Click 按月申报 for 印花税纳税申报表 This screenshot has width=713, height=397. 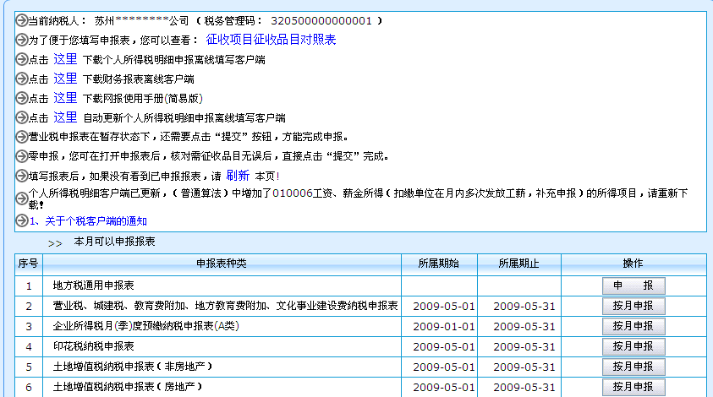[633, 346]
